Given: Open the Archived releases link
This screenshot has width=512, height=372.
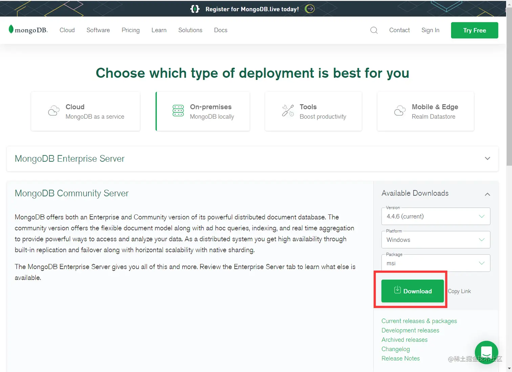Looking at the screenshot, I should pyautogui.click(x=404, y=340).
